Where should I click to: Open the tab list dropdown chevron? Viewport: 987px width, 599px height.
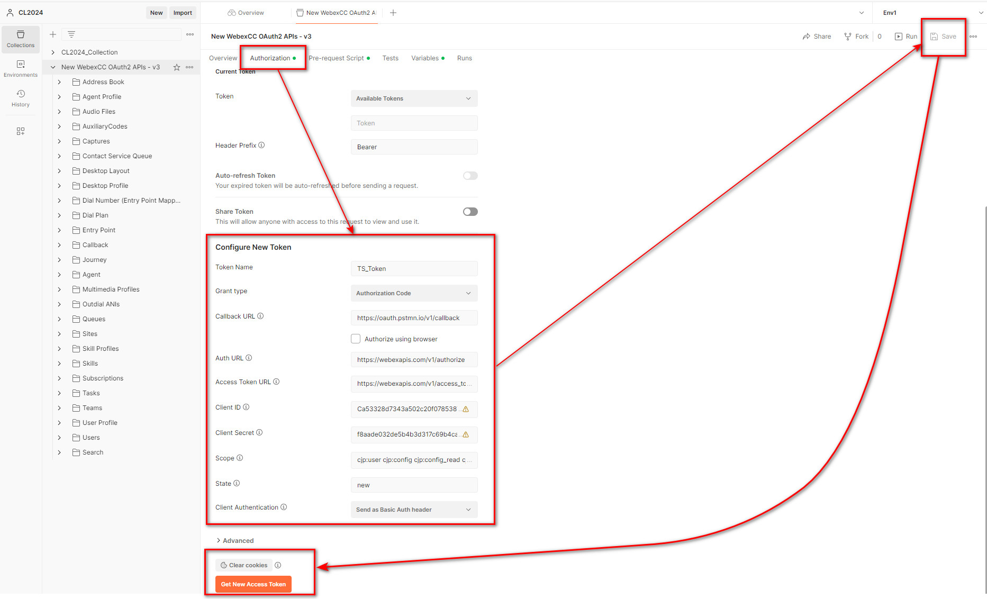(862, 13)
